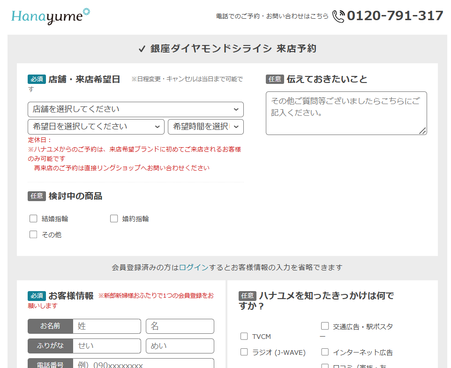Expand the 希望時間を選択 dropdown

coord(205,127)
